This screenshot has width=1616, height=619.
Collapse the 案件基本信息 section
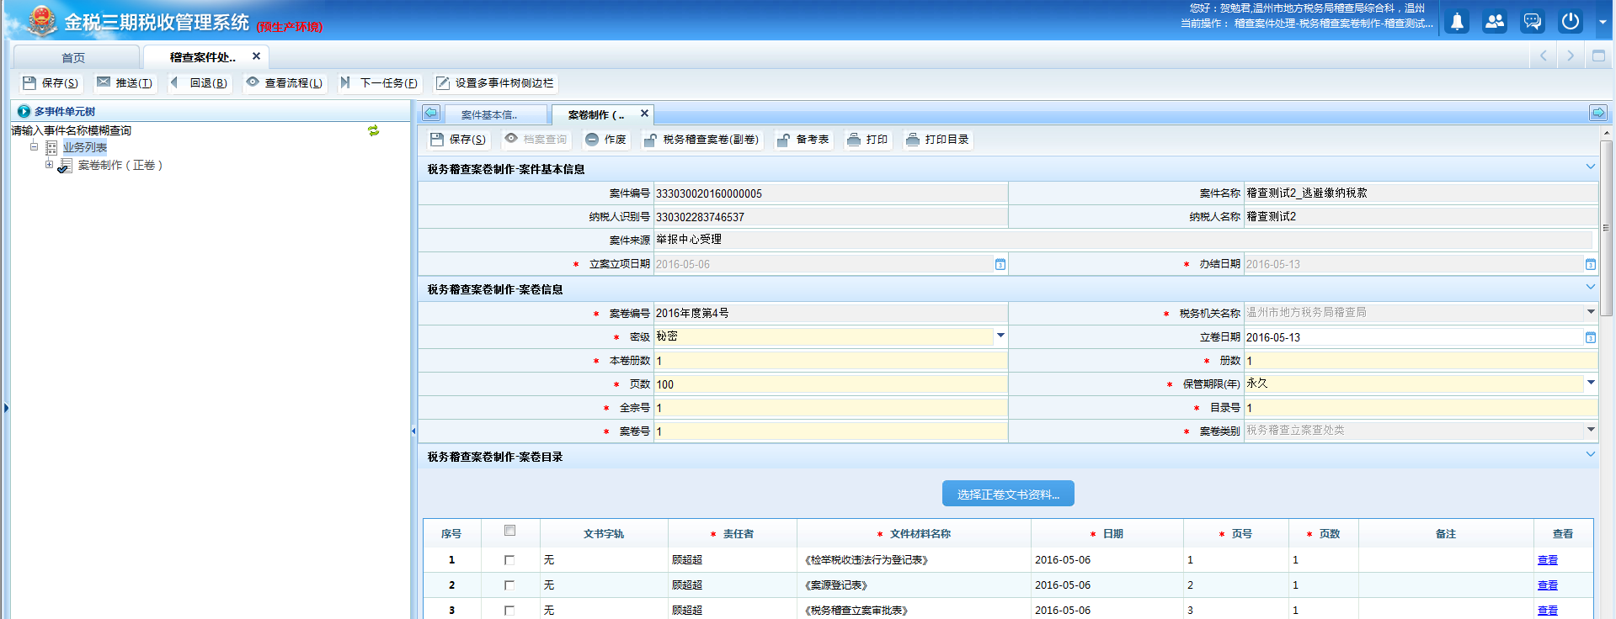1591,167
